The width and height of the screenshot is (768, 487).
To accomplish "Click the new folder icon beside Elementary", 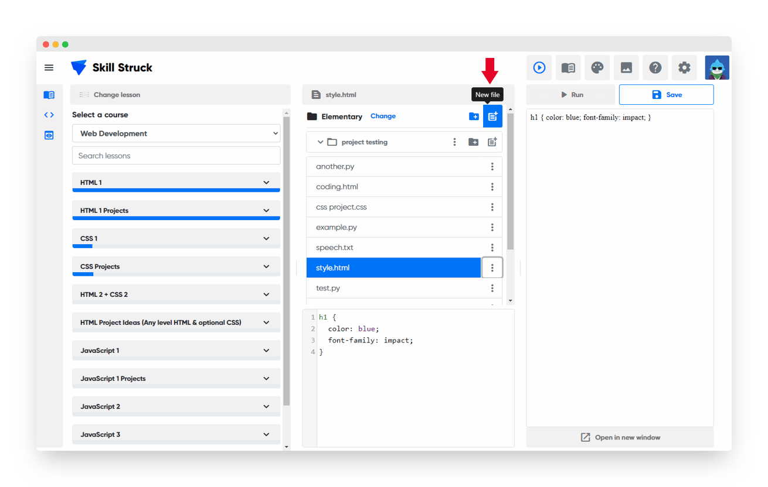I will point(474,116).
